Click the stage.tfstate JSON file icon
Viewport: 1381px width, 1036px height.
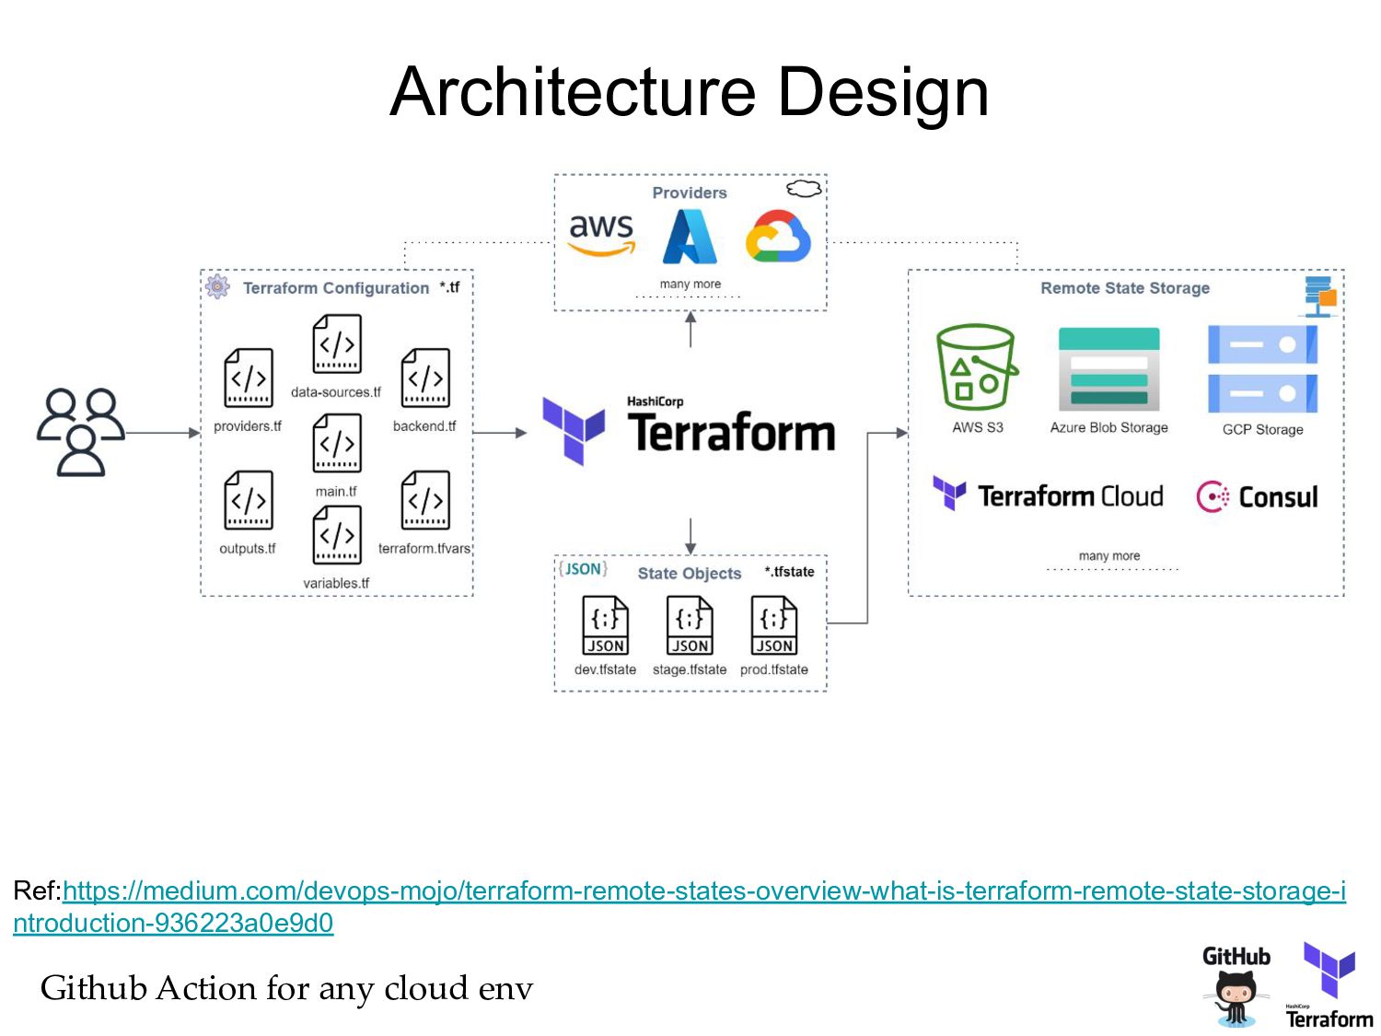tap(690, 625)
